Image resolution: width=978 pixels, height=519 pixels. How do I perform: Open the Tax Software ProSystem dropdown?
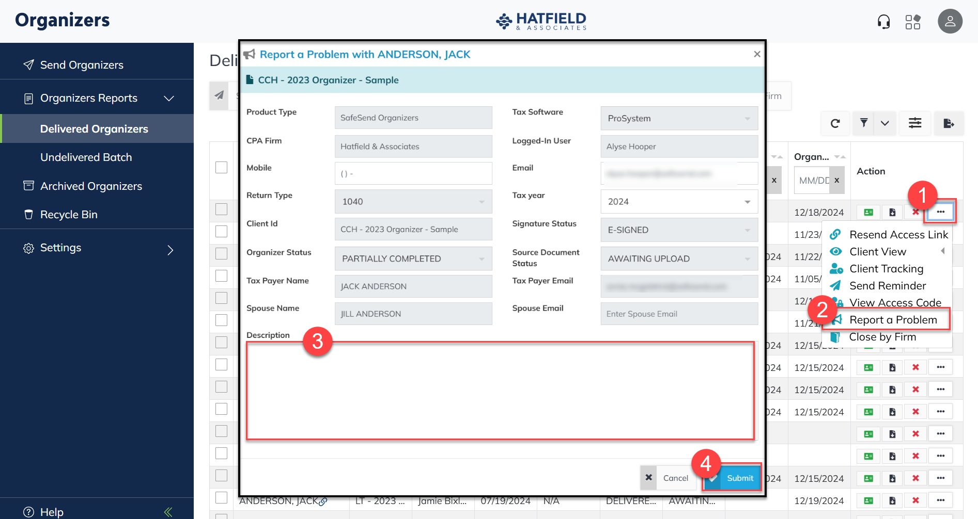click(x=679, y=118)
